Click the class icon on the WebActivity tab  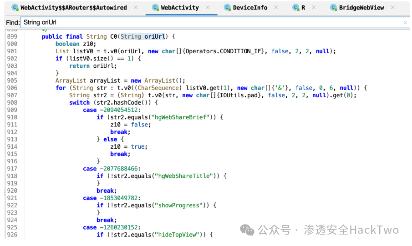(x=156, y=8)
